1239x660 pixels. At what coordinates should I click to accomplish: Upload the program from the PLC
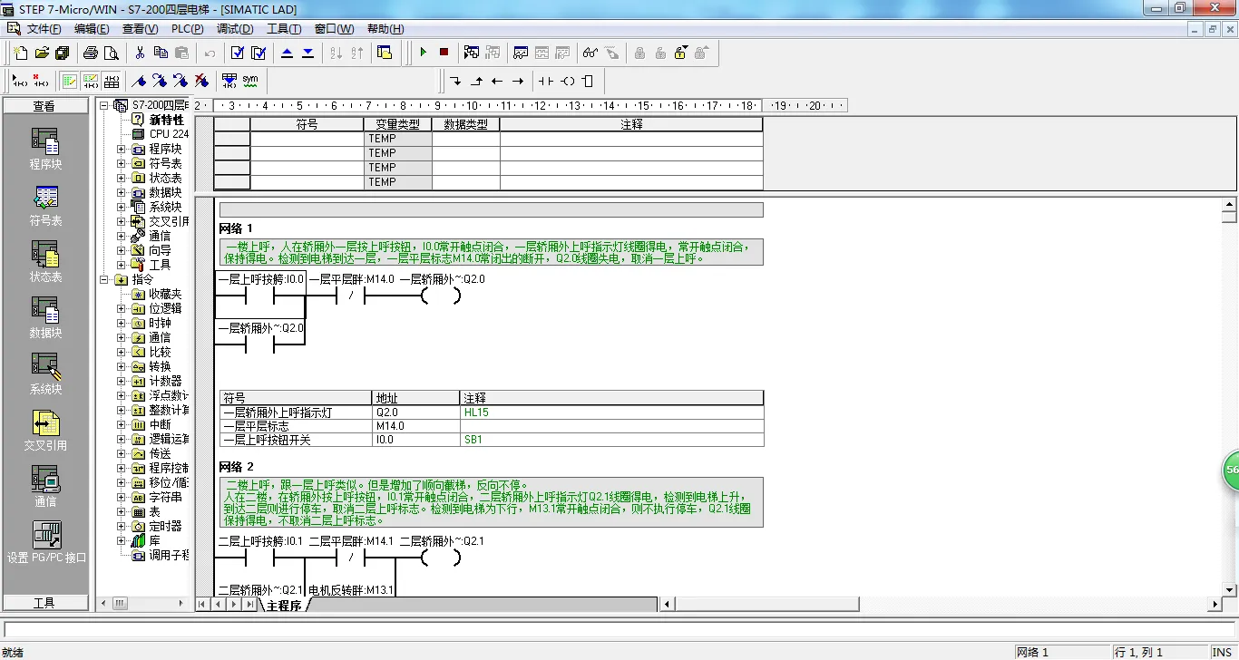[288, 53]
